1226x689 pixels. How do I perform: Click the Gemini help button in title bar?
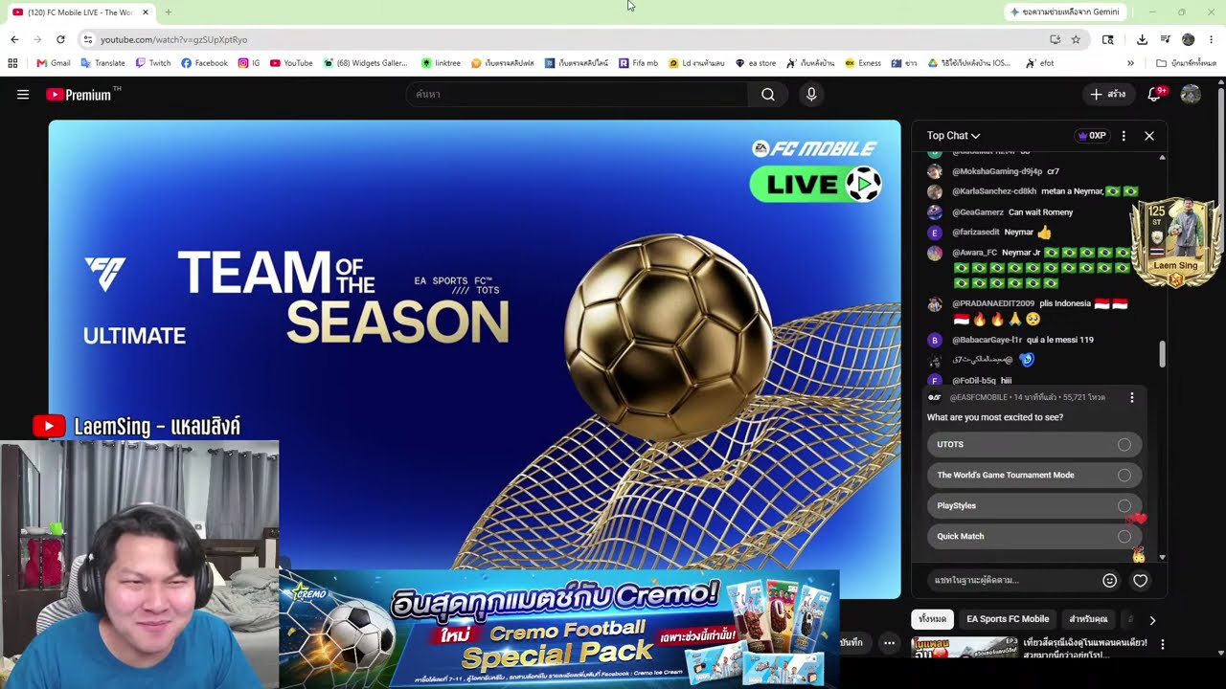point(1064,11)
